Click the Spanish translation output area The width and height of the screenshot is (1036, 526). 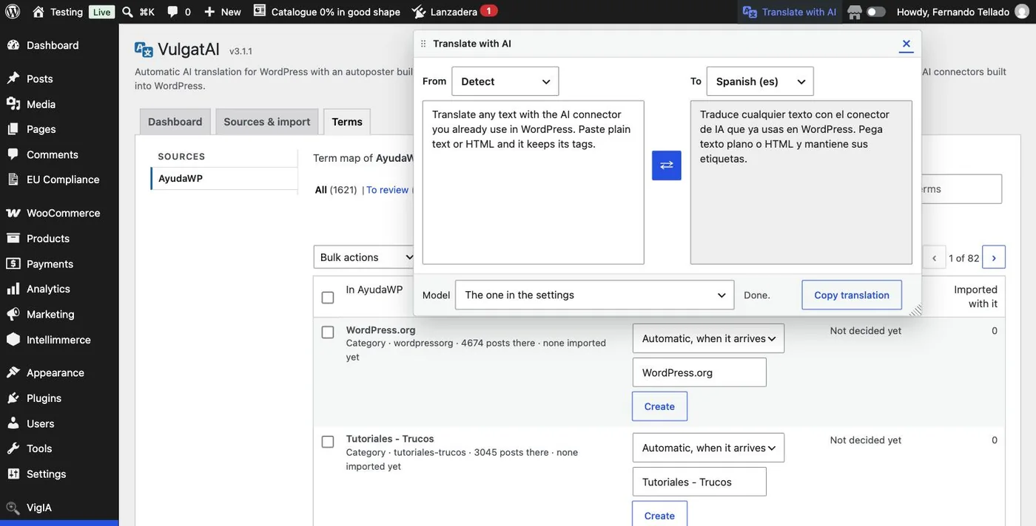[x=801, y=182]
